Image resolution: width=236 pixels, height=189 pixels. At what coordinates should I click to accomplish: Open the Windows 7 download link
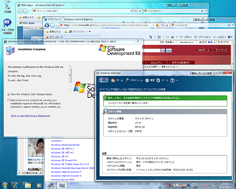57,141
